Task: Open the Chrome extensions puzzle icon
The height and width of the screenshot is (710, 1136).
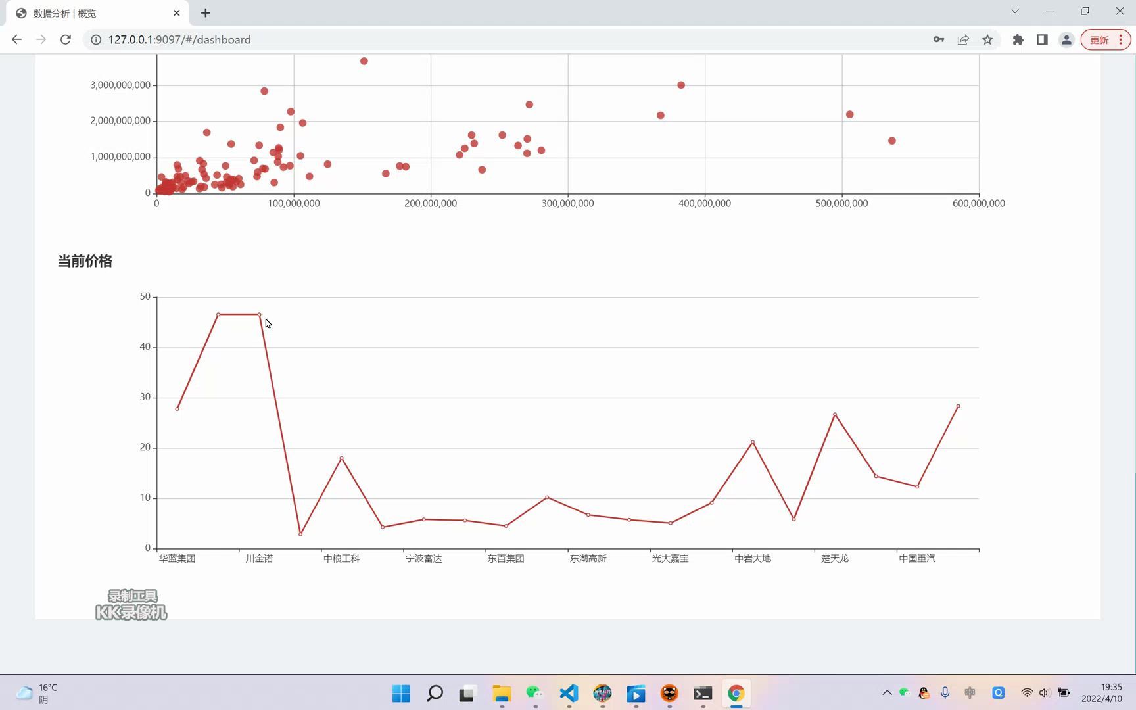Action: (1018, 39)
